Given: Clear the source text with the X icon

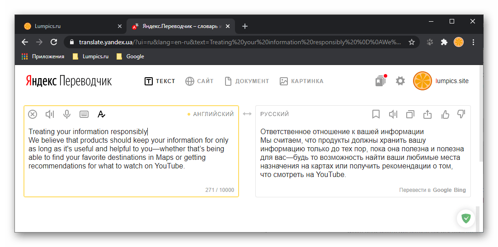Looking at the screenshot, I should click(x=33, y=114).
